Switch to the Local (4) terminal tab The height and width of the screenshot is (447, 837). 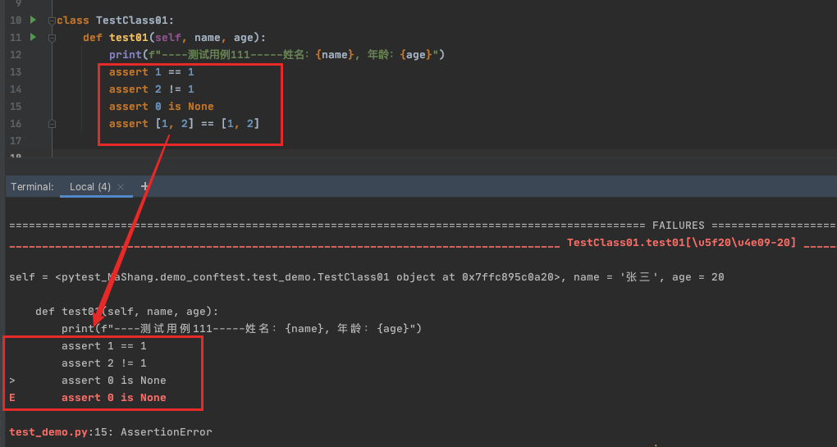click(89, 187)
